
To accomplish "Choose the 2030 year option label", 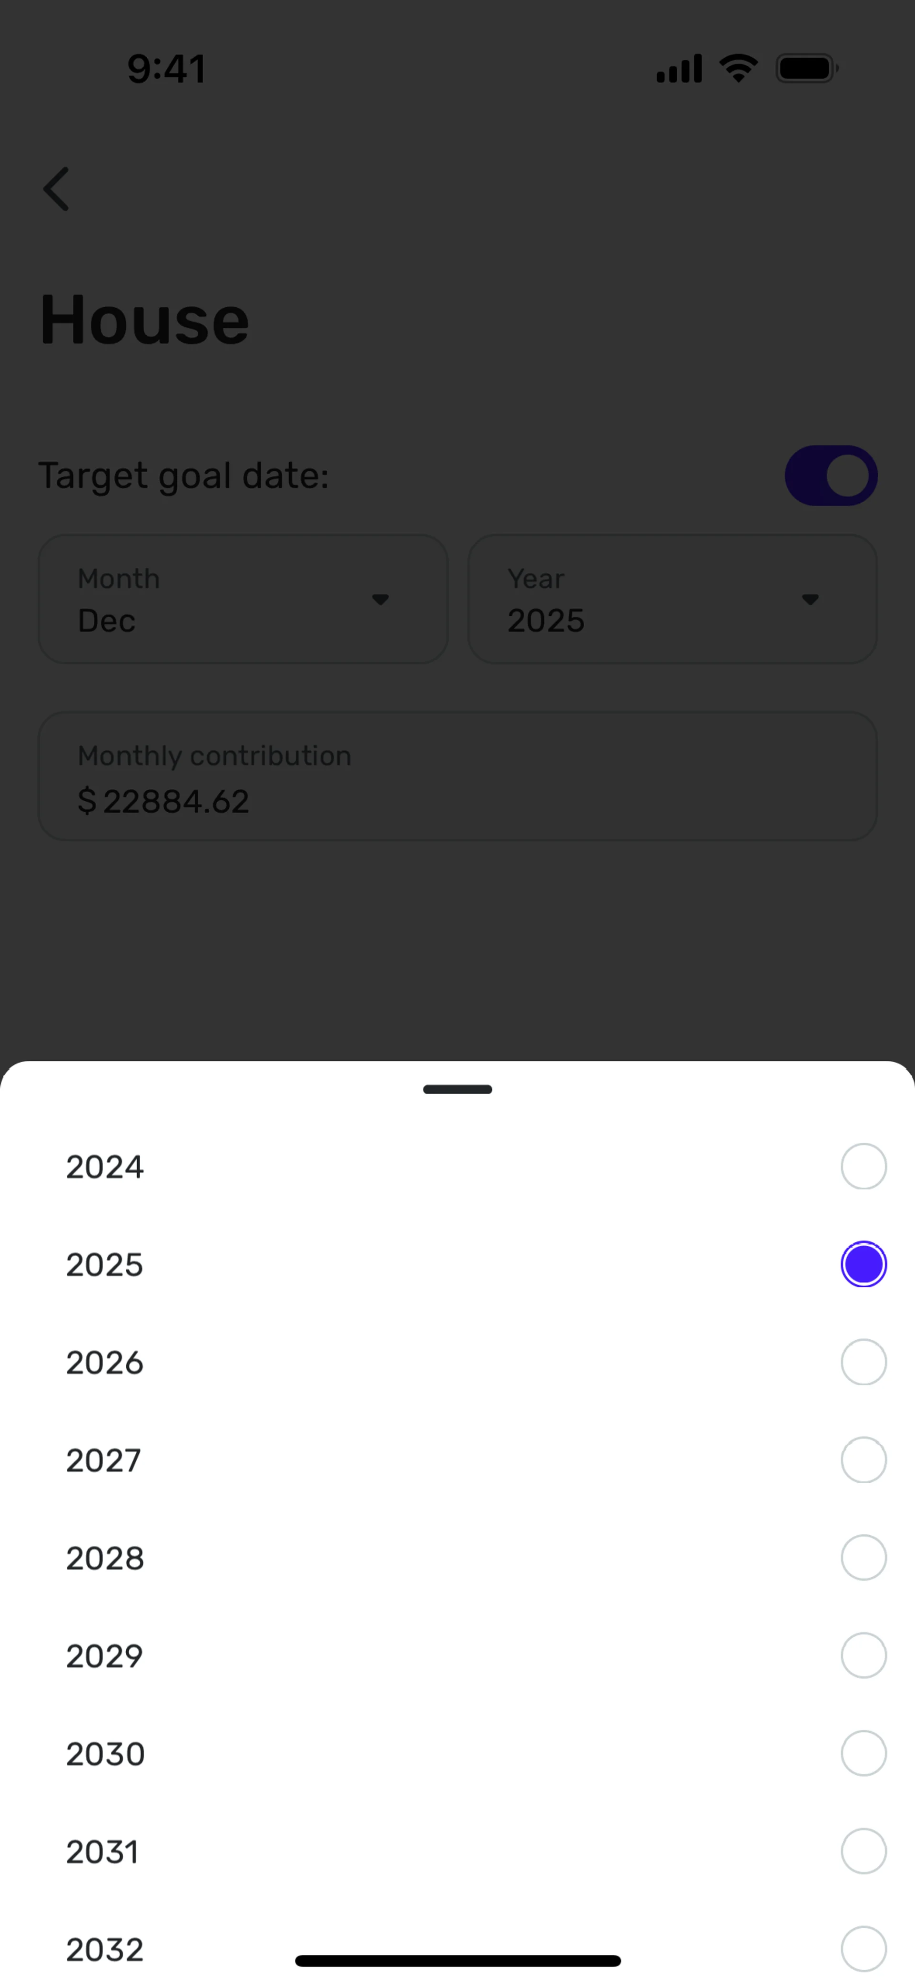I will 105,1754.
